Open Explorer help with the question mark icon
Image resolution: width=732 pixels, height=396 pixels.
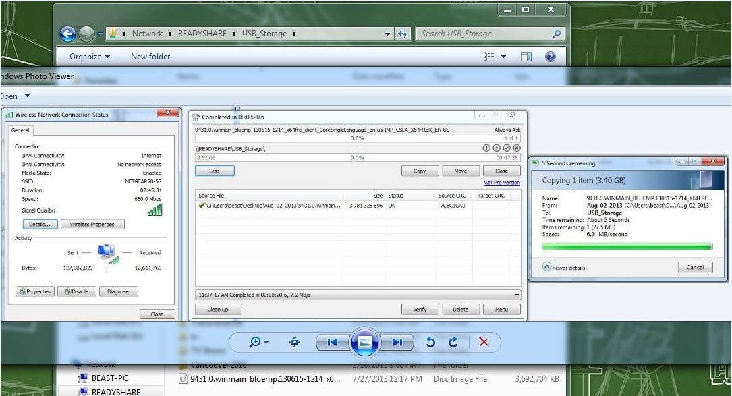point(551,57)
